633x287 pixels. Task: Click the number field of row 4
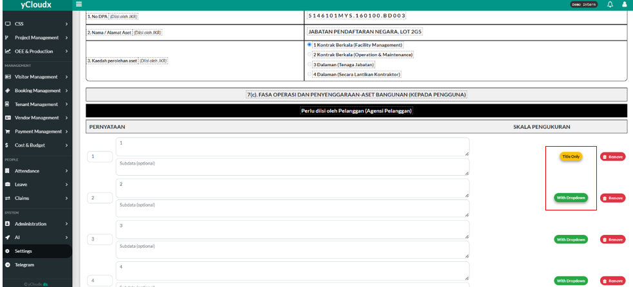click(100, 281)
